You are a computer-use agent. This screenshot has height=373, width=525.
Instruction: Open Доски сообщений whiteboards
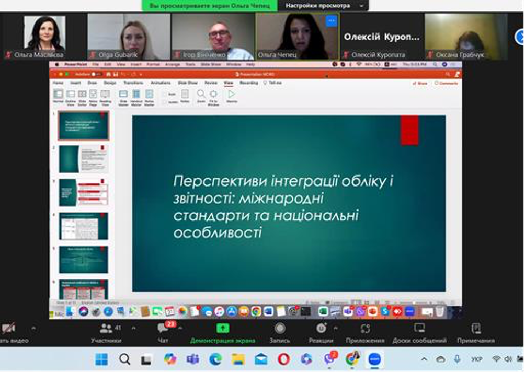[x=419, y=333]
